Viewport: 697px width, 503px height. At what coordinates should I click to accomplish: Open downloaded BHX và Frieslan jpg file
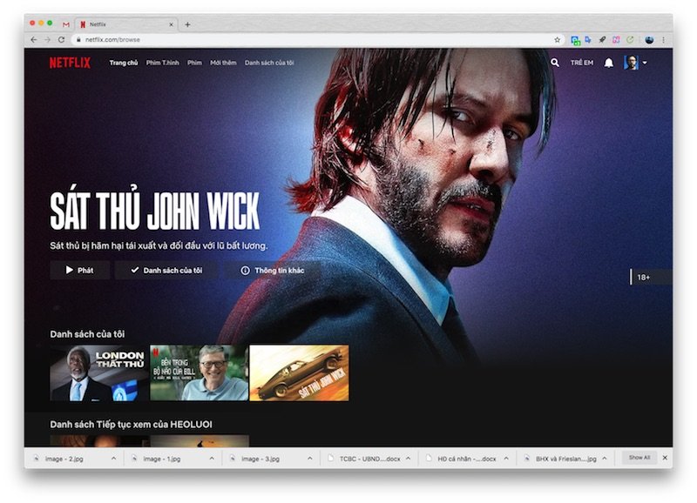(x=565, y=459)
